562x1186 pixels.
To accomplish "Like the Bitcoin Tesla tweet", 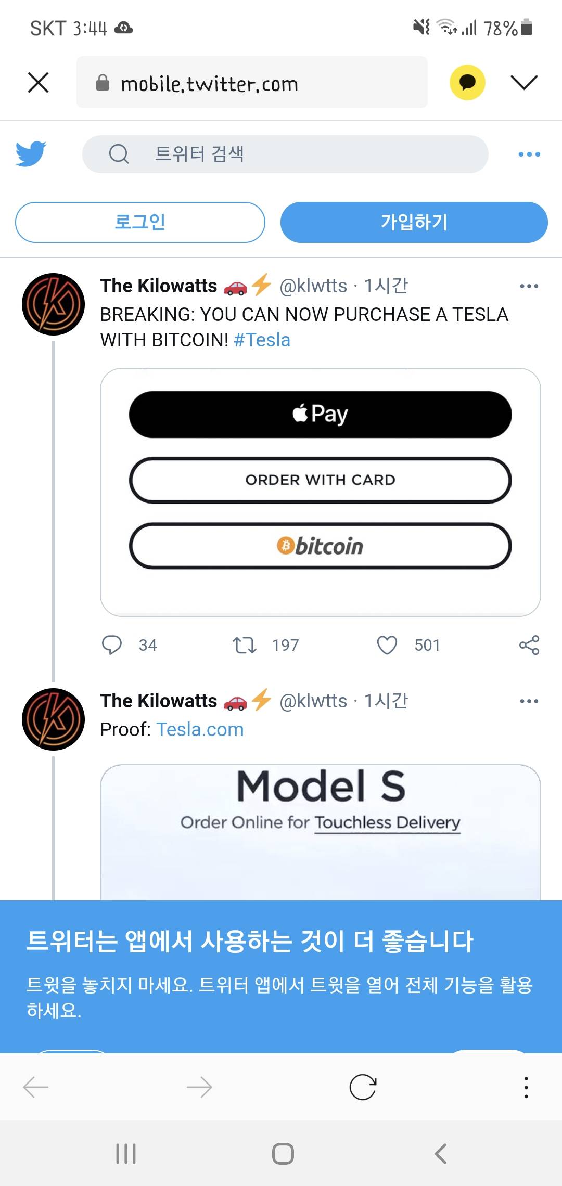I will [387, 645].
